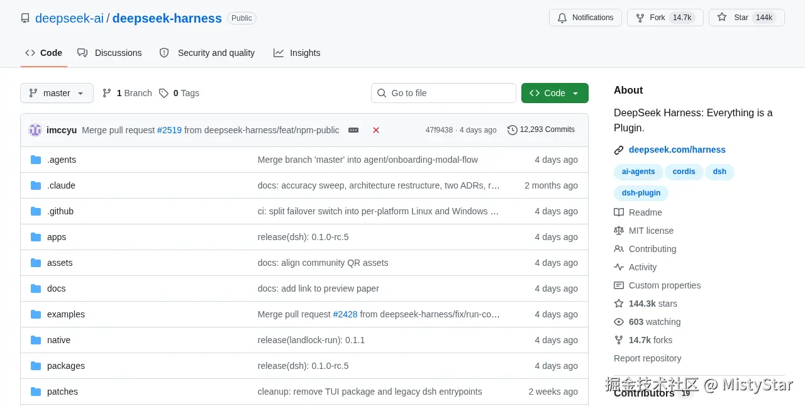805x406 pixels.
Task: View the 0 Tags link
Action: [179, 93]
